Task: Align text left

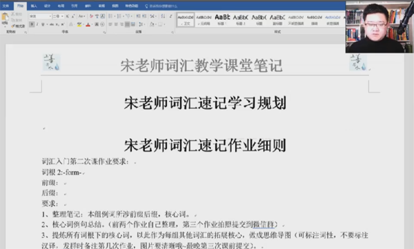Action: (110, 24)
